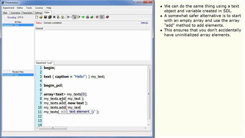
Task: Click the red list lines icon
Action: coord(97,17)
